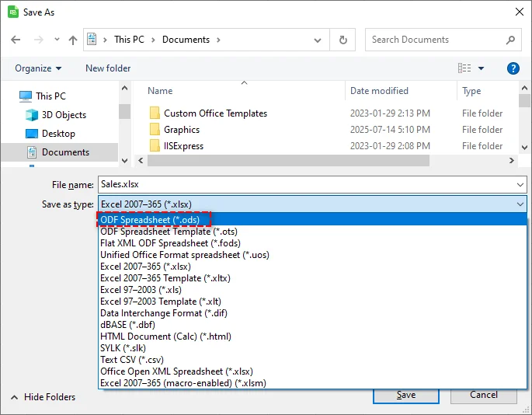532x415 pixels.
Task: Change the view layout icon
Action: tap(464, 68)
